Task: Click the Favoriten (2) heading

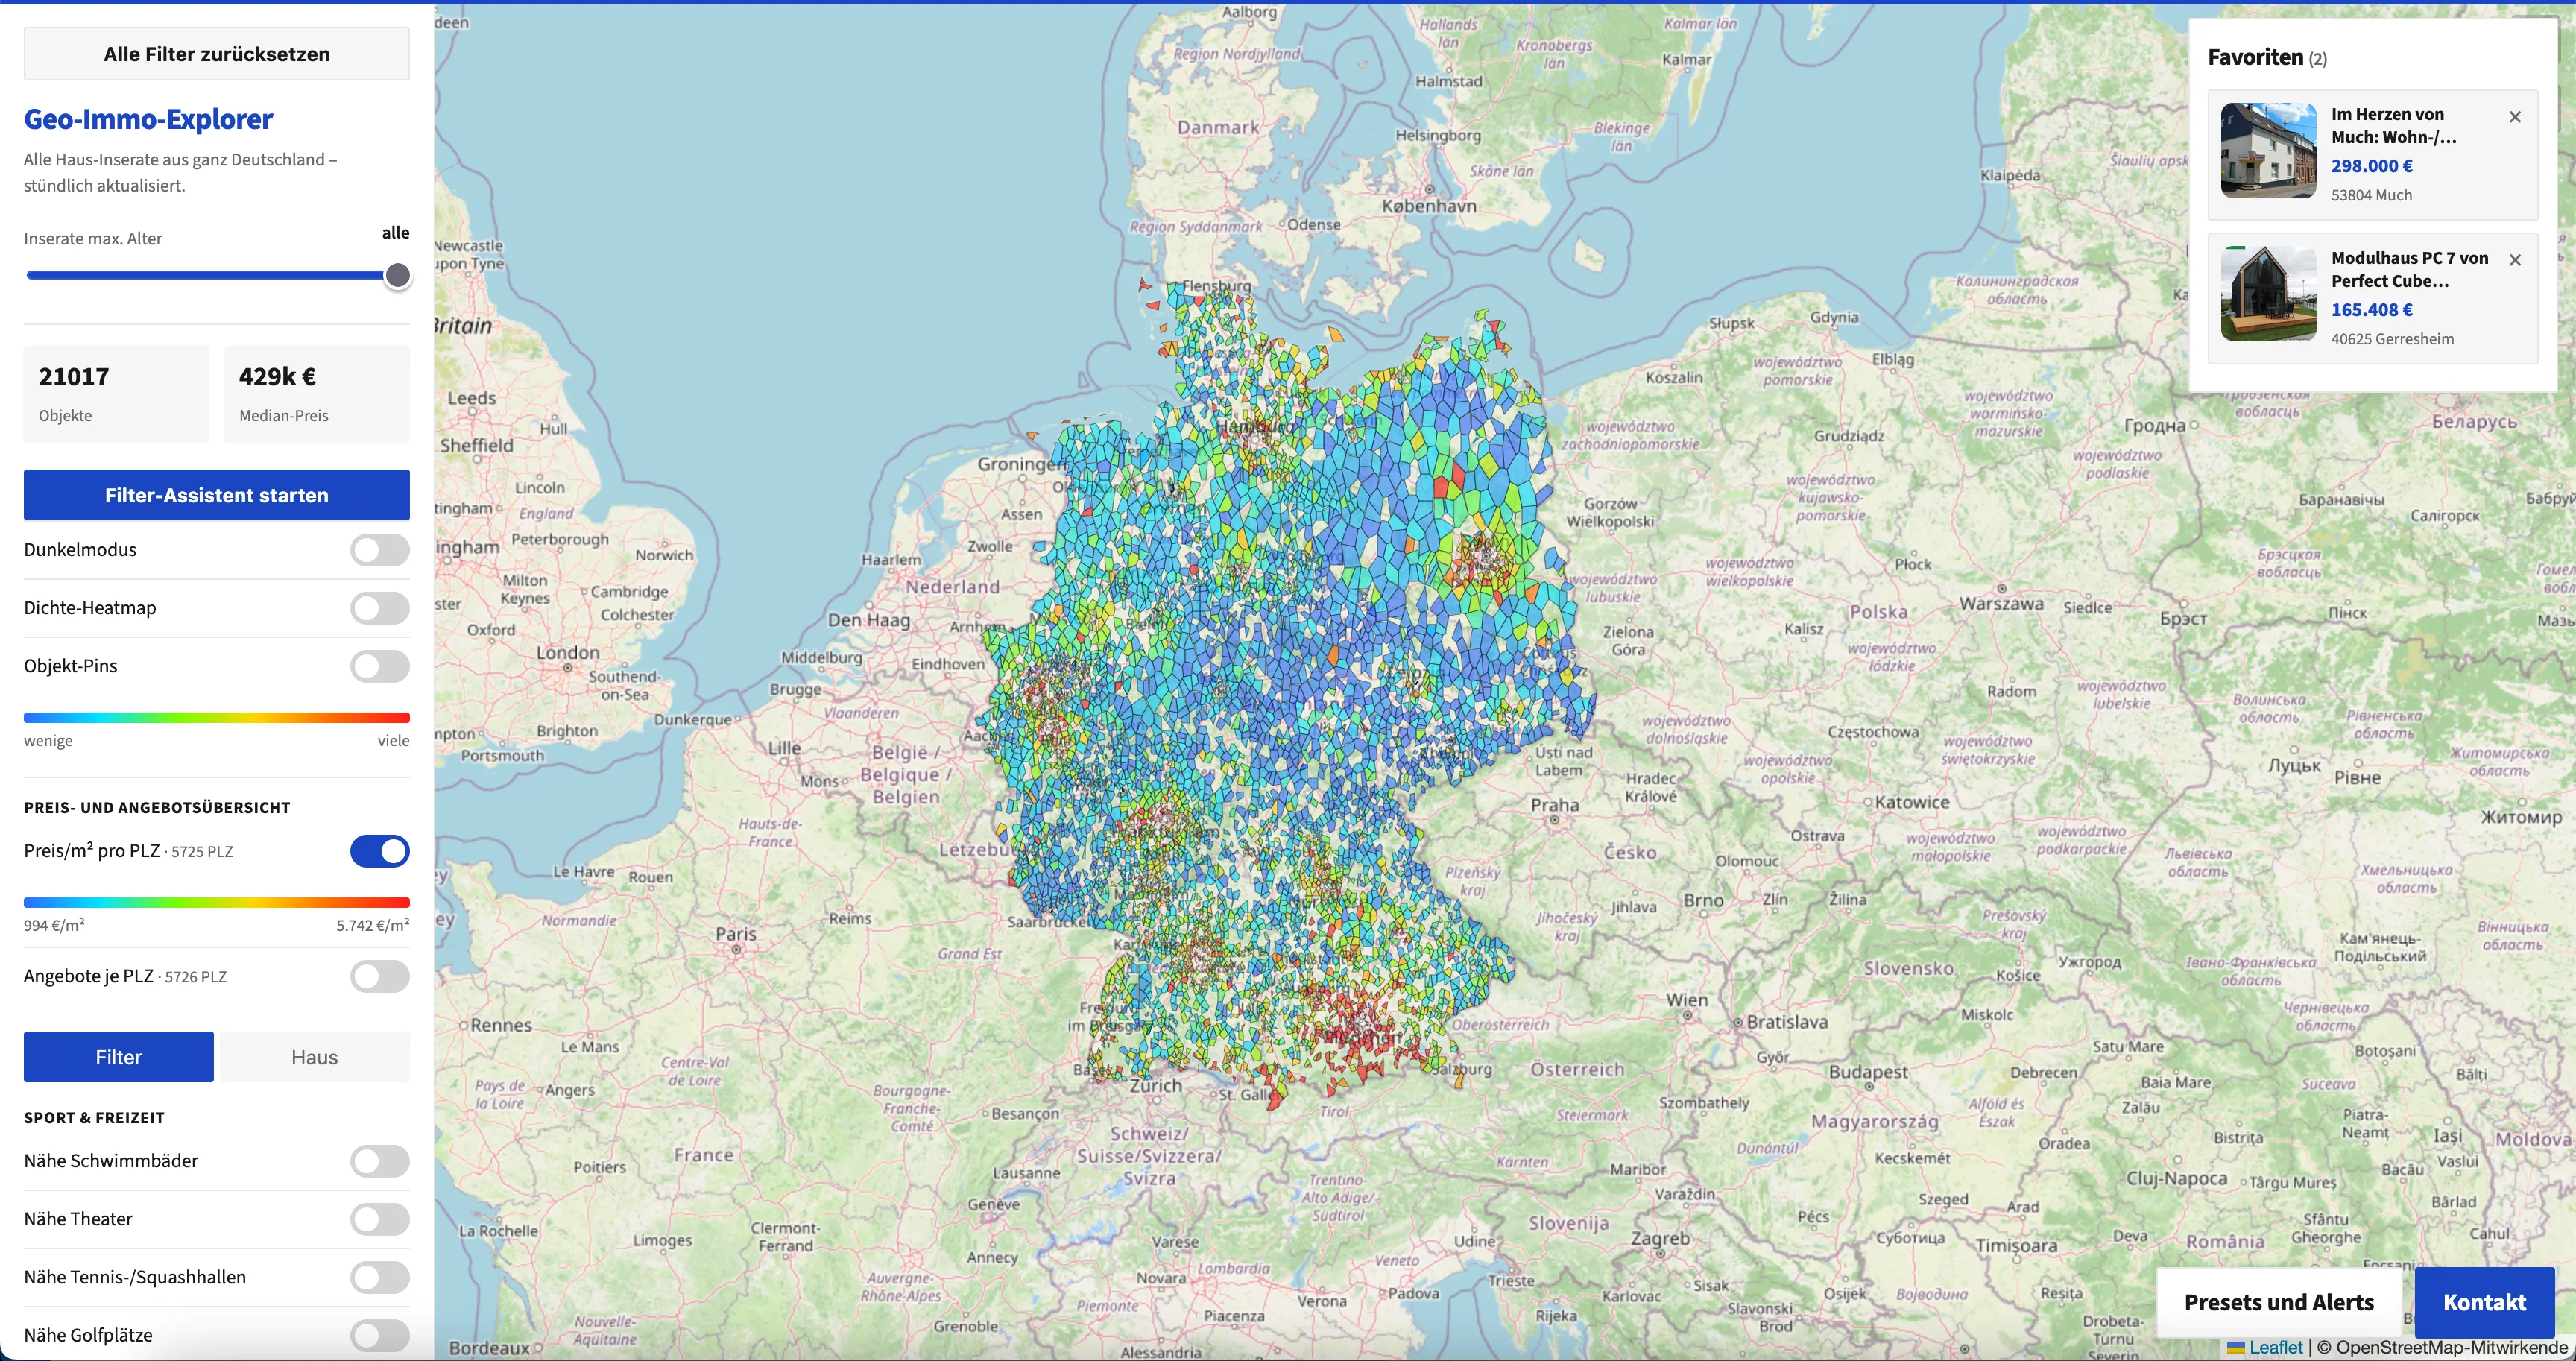Action: pos(2267,57)
